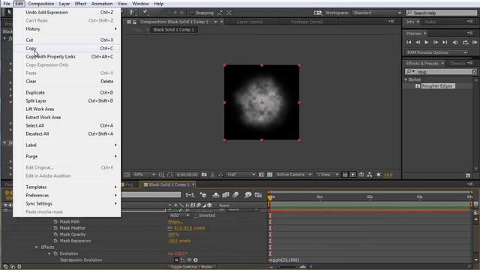Jump to first frame in Preview
This screenshot has width=480, height=270.
pyautogui.click(x=409, y=43)
